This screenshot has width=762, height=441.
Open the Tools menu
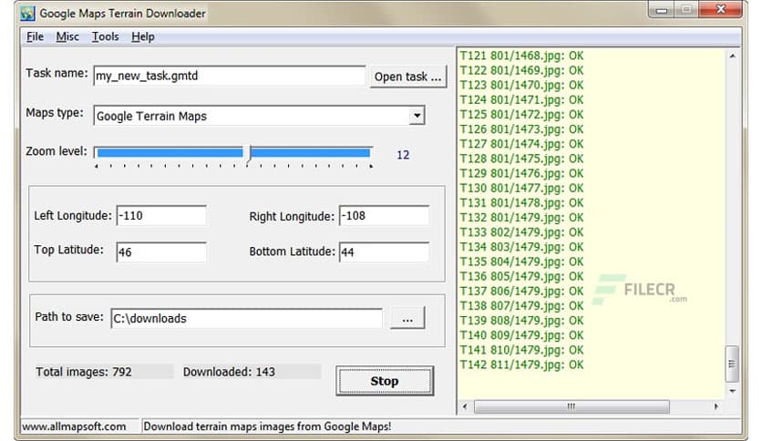click(x=106, y=37)
